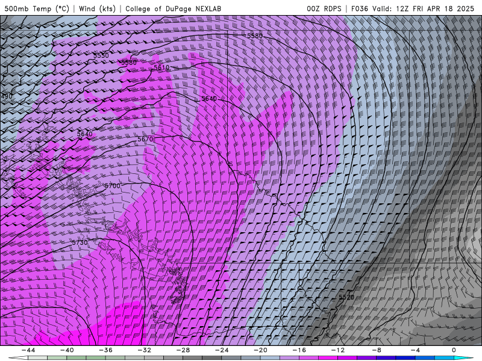Click the 5730 height contour label
This screenshot has width=482, height=361.
80,242
